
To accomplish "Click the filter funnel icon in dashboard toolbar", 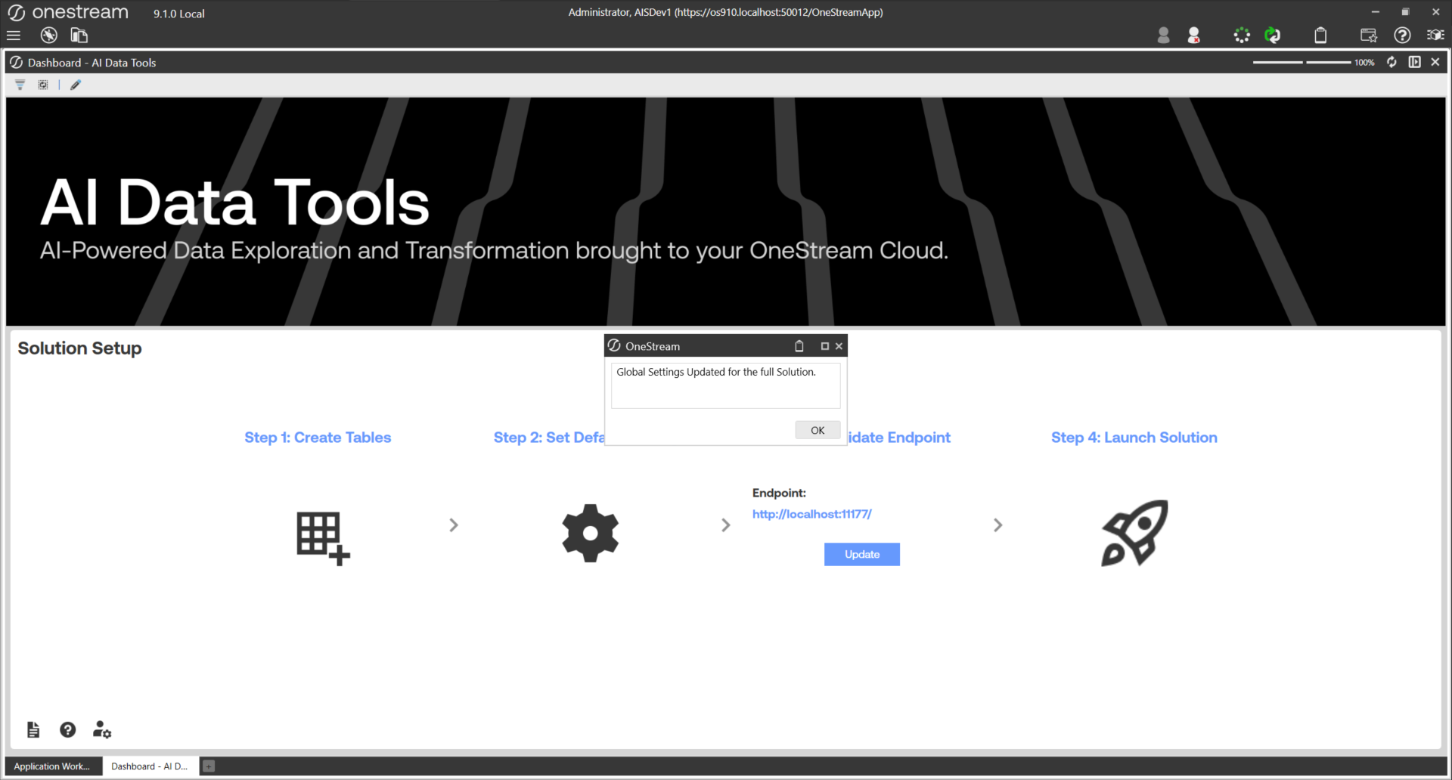I will coord(20,85).
